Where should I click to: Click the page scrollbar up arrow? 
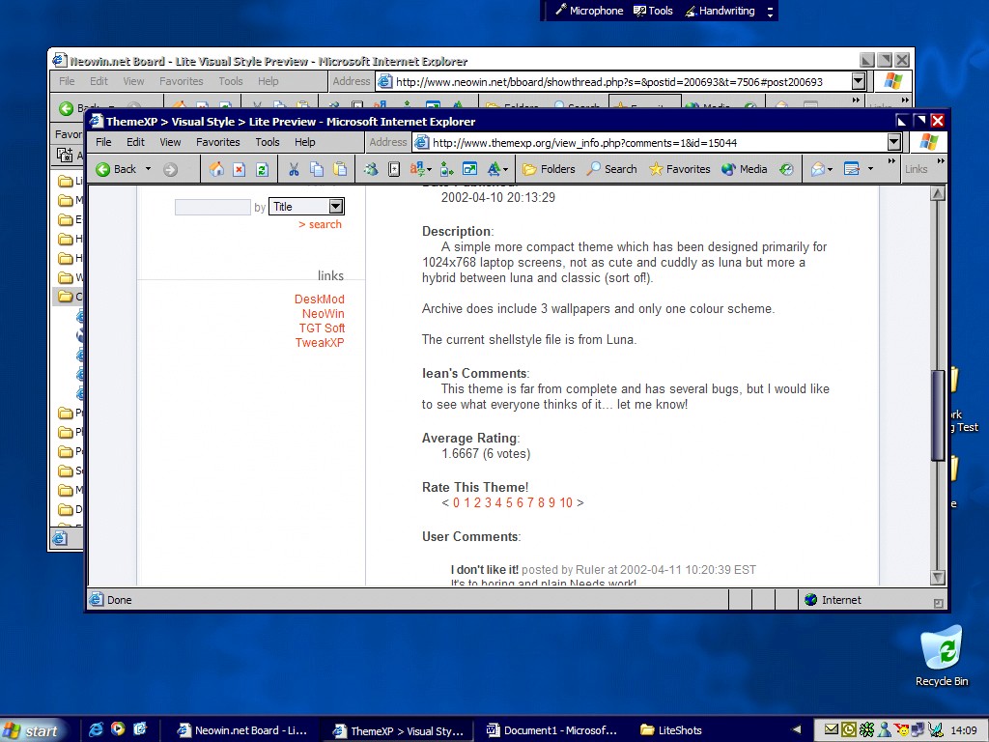[x=938, y=193]
